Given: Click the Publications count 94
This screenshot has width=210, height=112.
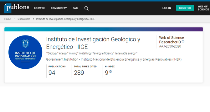Looking at the screenshot, I should pyautogui.click(x=52, y=73).
